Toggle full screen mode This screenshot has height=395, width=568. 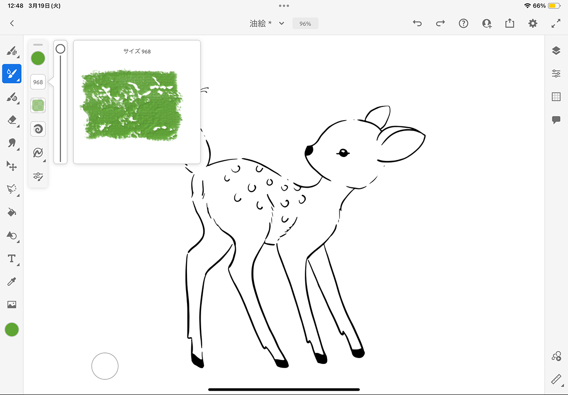[x=556, y=23]
